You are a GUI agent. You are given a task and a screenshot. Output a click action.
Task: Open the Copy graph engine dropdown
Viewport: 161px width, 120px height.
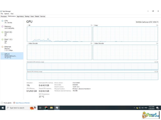pos(94,25)
